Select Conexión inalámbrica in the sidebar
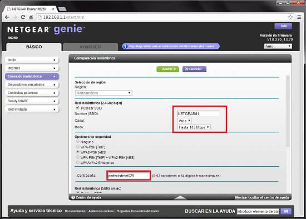 coord(32,76)
